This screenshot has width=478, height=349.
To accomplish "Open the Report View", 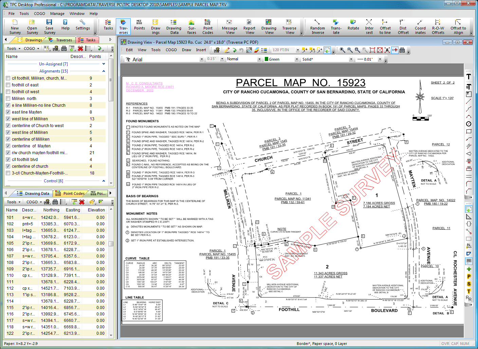I will tap(249, 27).
